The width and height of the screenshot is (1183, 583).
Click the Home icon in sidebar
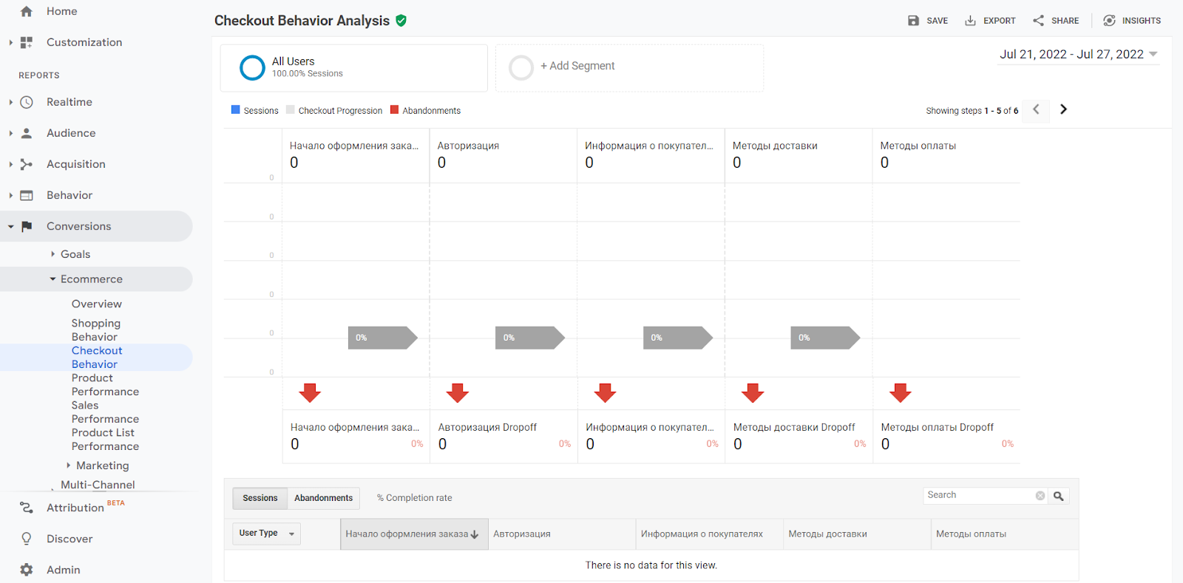click(27, 12)
